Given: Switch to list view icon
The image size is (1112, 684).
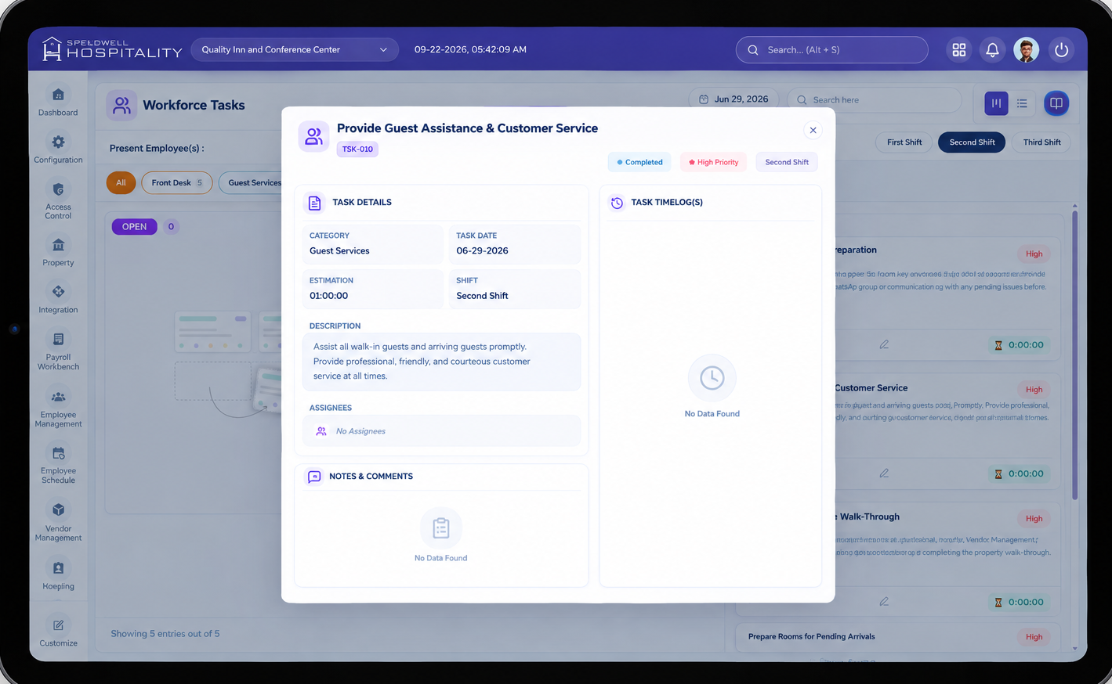Looking at the screenshot, I should (x=1022, y=103).
